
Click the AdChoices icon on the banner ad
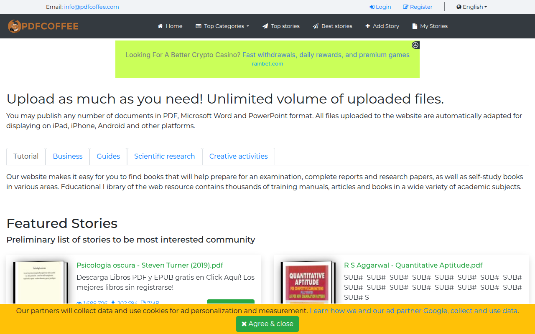[x=415, y=45]
